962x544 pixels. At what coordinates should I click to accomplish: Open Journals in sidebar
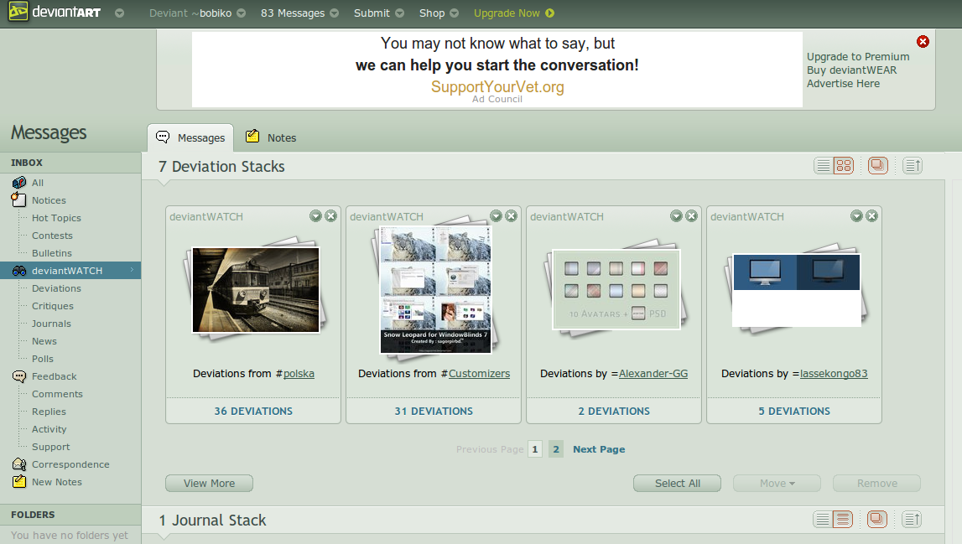pyautogui.click(x=51, y=324)
